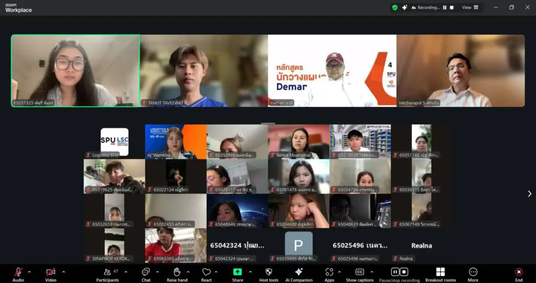536x283 pixels.
Task: Expand the arrow next to Chat
Action: [x=157, y=272]
